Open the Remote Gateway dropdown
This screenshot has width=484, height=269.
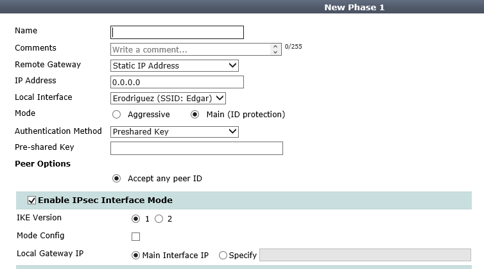click(174, 65)
